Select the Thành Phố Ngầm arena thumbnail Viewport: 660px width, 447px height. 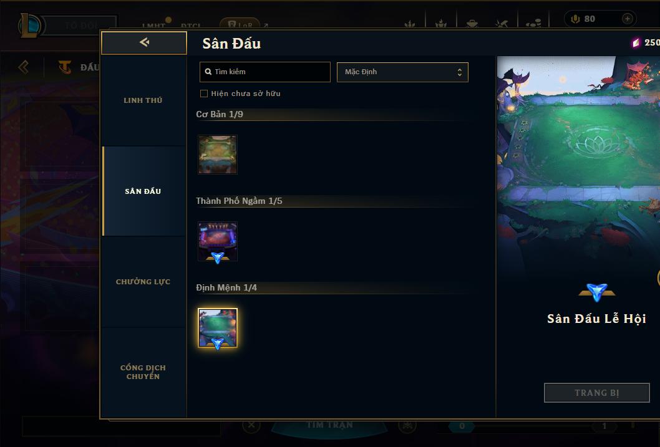218,241
